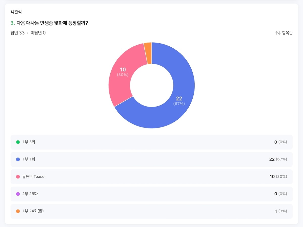Select the 1부 3화 answer row
The height and width of the screenshot is (227, 303).
pyautogui.click(x=151, y=142)
